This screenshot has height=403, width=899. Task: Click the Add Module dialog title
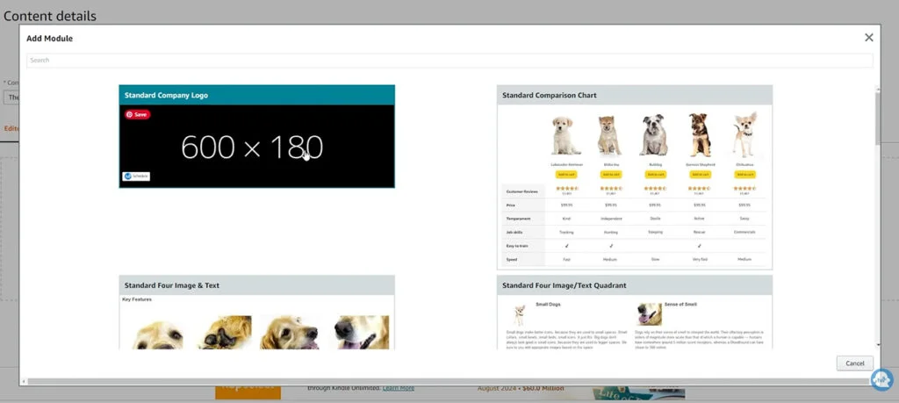(x=49, y=39)
